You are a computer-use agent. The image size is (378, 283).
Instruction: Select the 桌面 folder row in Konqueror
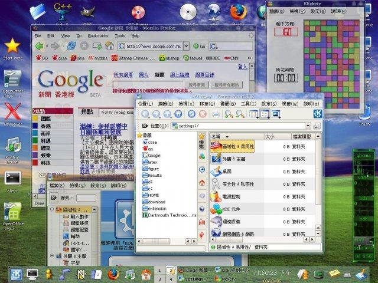click(262, 172)
